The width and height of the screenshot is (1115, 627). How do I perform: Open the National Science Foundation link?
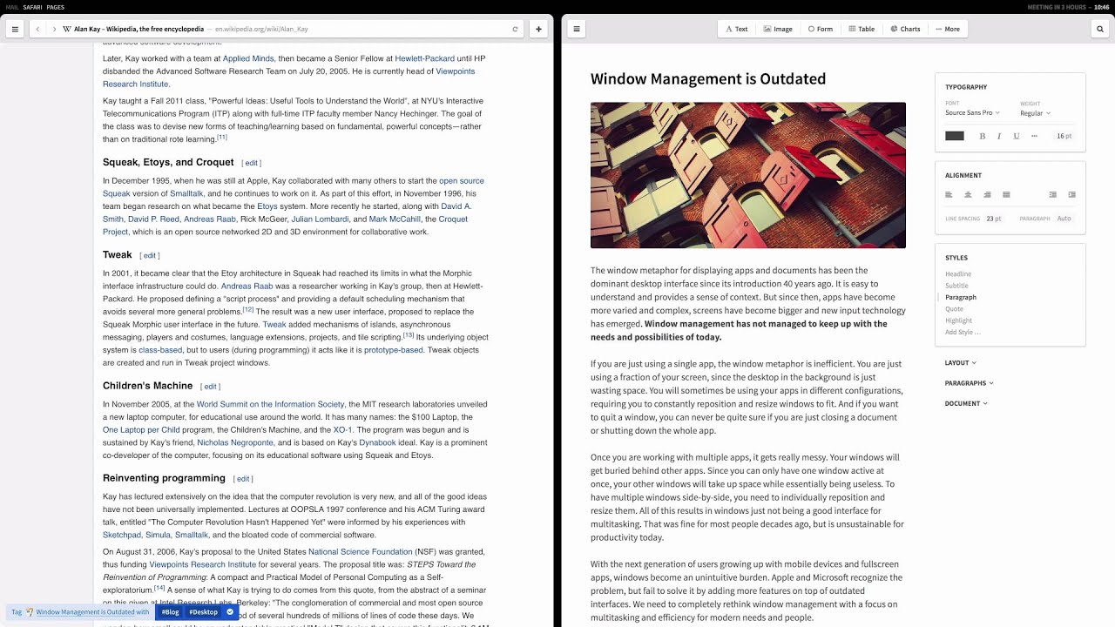(x=361, y=552)
